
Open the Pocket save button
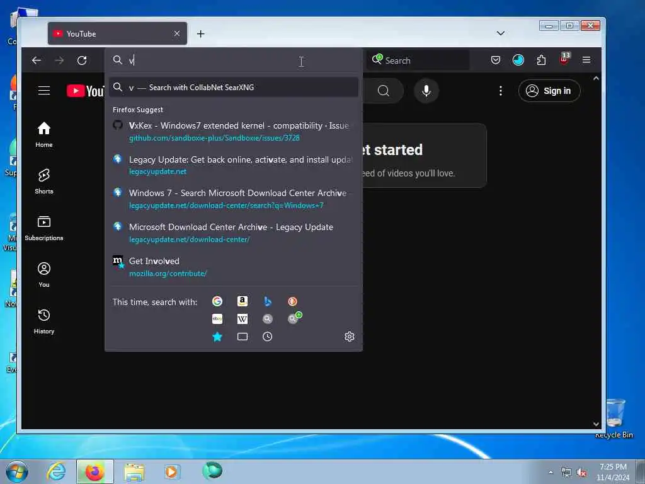point(496,60)
